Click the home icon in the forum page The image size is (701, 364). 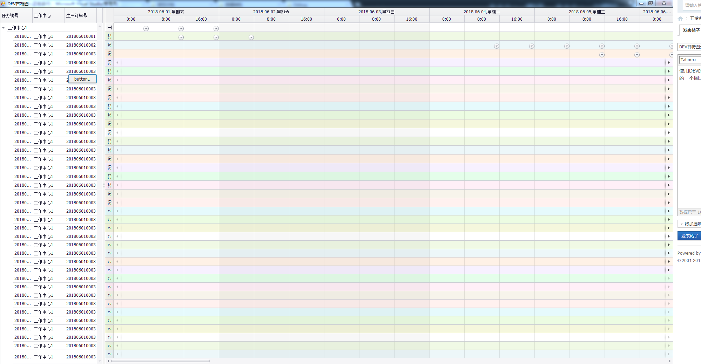pyautogui.click(x=680, y=19)
